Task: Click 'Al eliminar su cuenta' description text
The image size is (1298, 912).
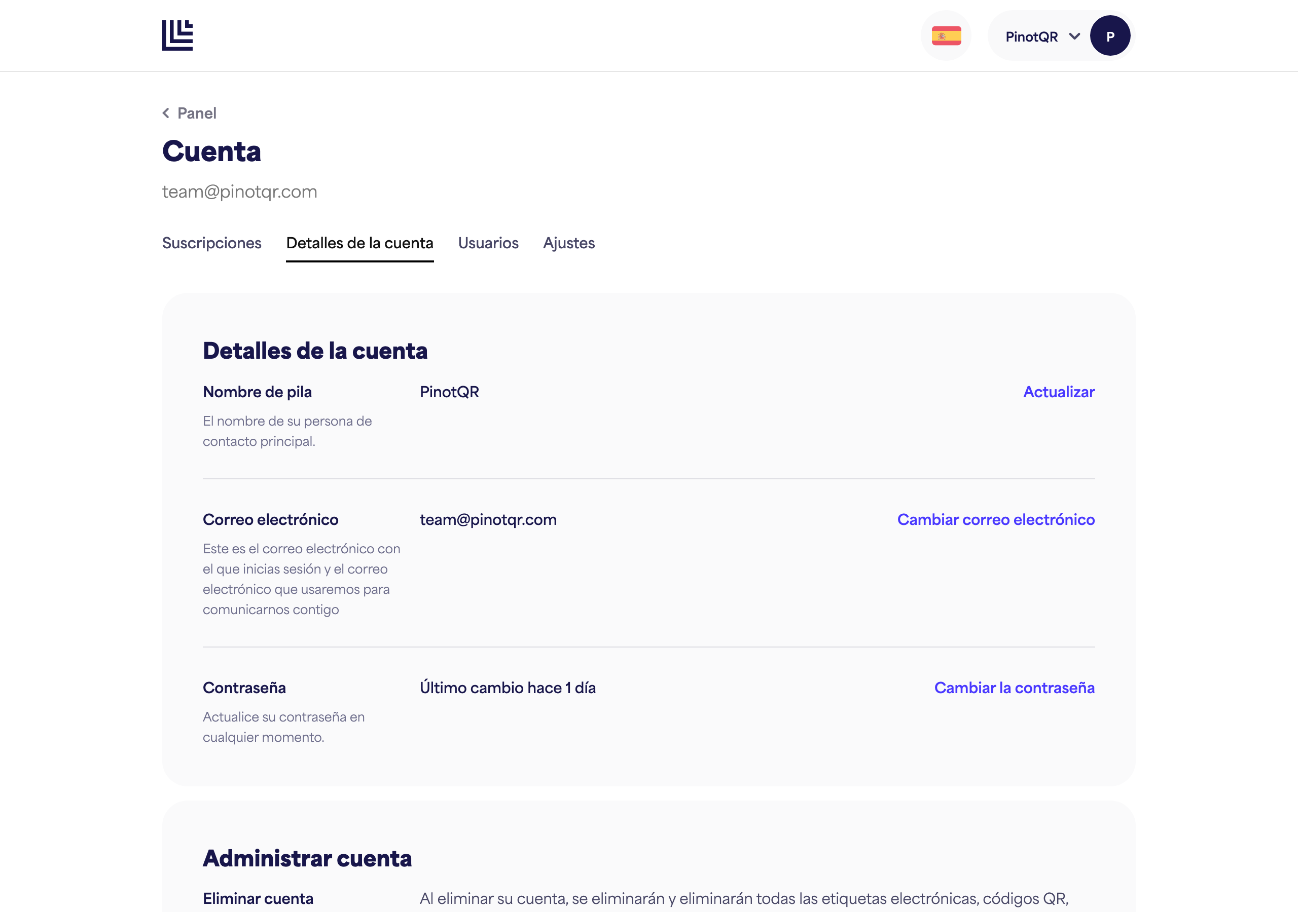Action: click(744, 899)
